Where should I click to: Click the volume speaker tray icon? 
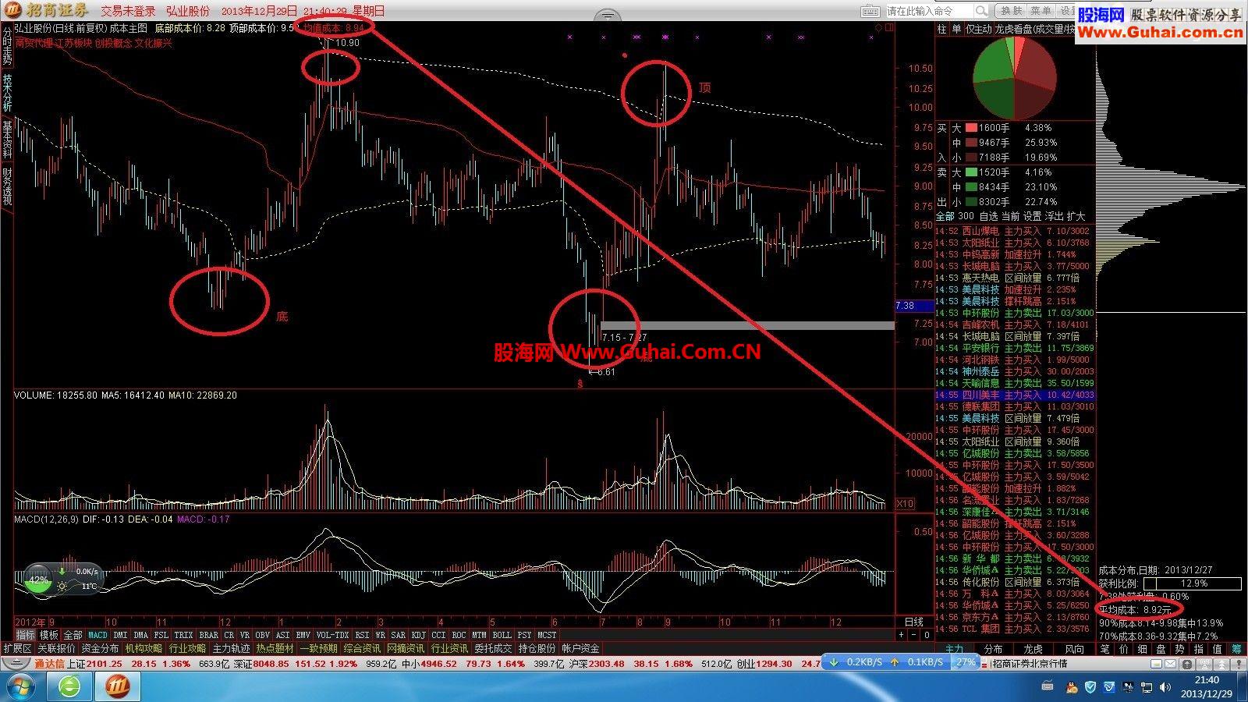click(1164, 686)
